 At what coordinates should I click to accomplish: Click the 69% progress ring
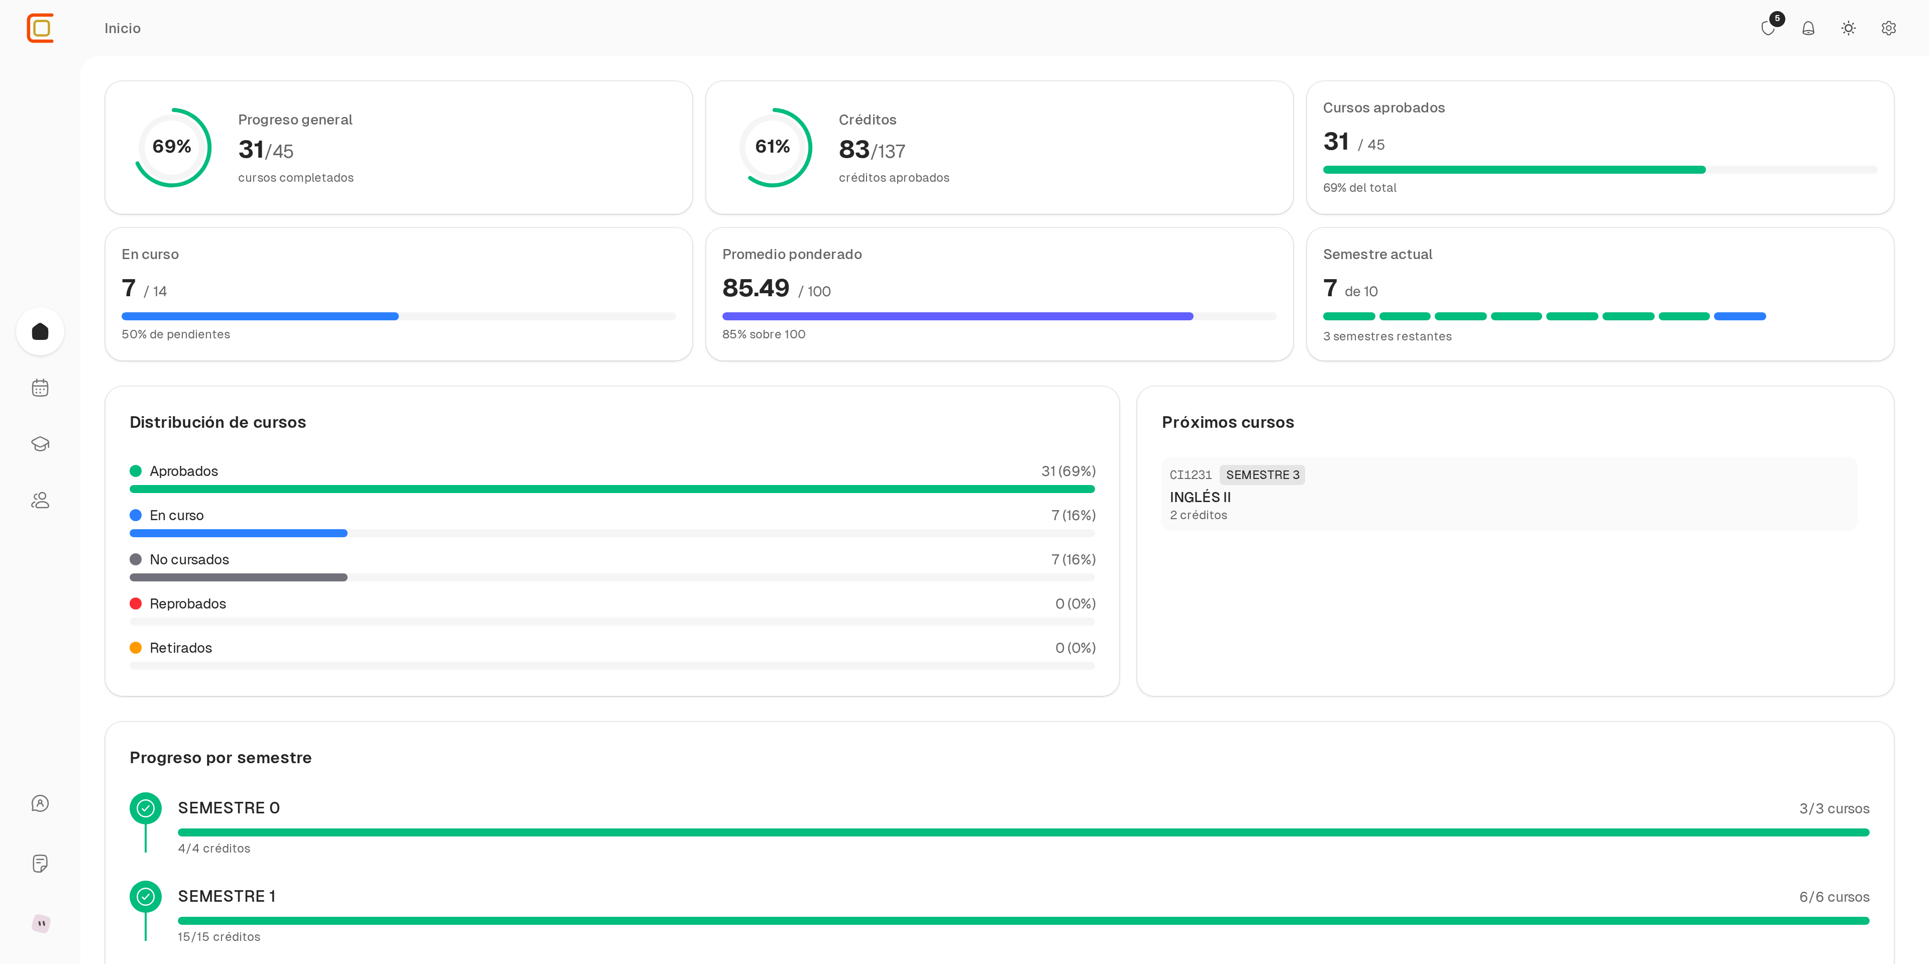point(172,147)
